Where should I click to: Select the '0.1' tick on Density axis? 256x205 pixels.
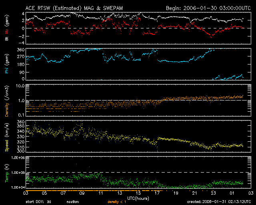(x=21, y=115)
